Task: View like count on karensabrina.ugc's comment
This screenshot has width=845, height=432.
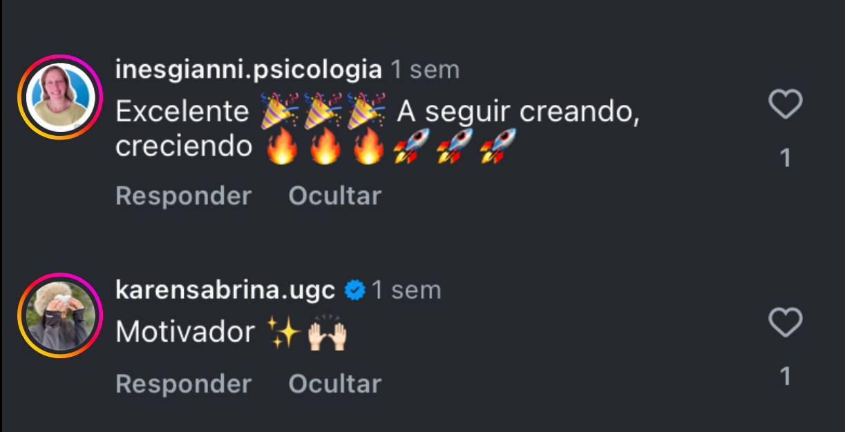Action: click(785, 376)
